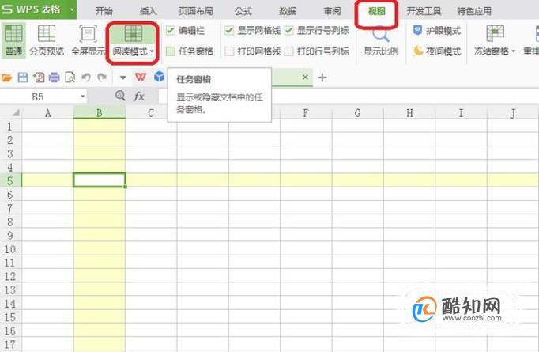The height and width of the screenshot is (352, 539).
Task: Open the 插入 (Insert) tab
Action: 148,11
